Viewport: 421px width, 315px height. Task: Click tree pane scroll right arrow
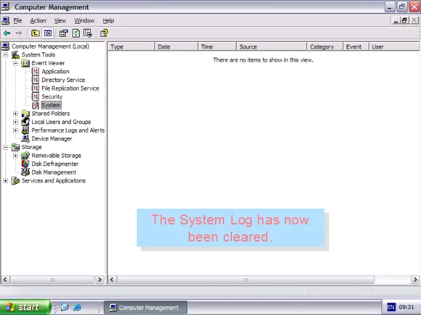[x=100, y=280]
